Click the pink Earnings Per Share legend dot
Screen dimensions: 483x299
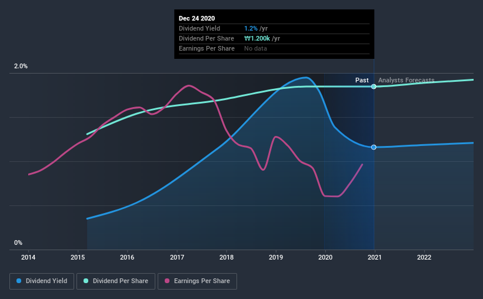[167, 281]
